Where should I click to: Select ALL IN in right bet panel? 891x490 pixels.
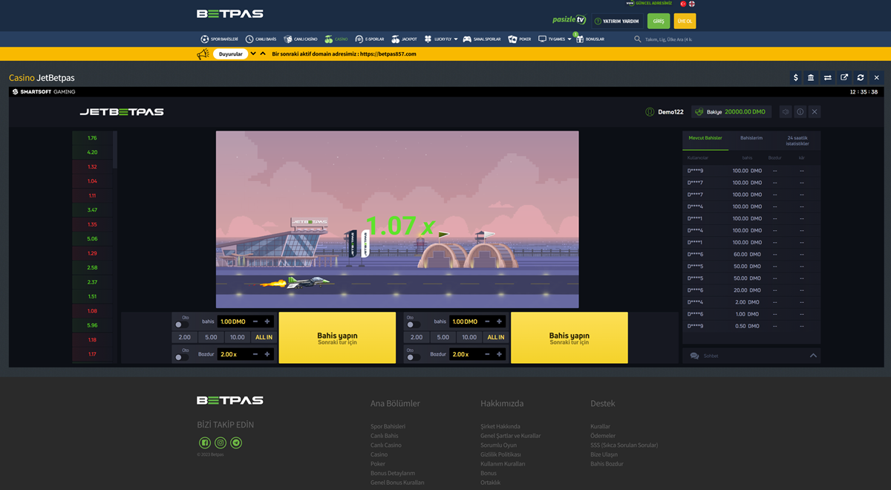(x=496, y=337)
